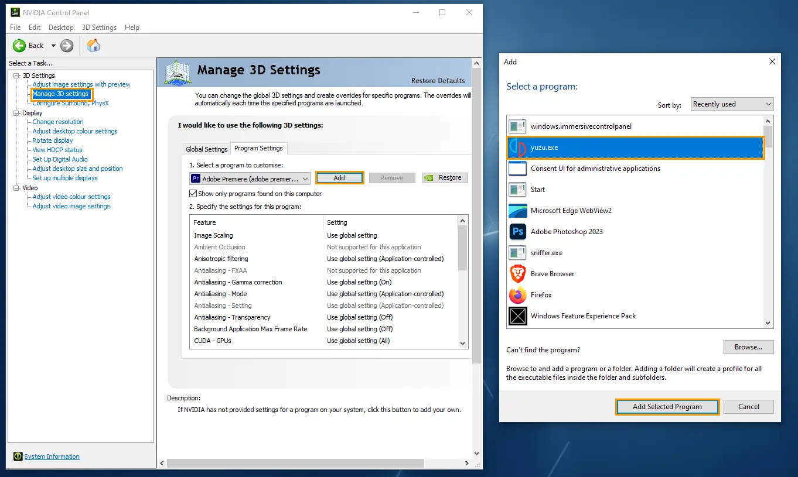
Task: Collapse the Display tree node
Action: click(16, 113)
